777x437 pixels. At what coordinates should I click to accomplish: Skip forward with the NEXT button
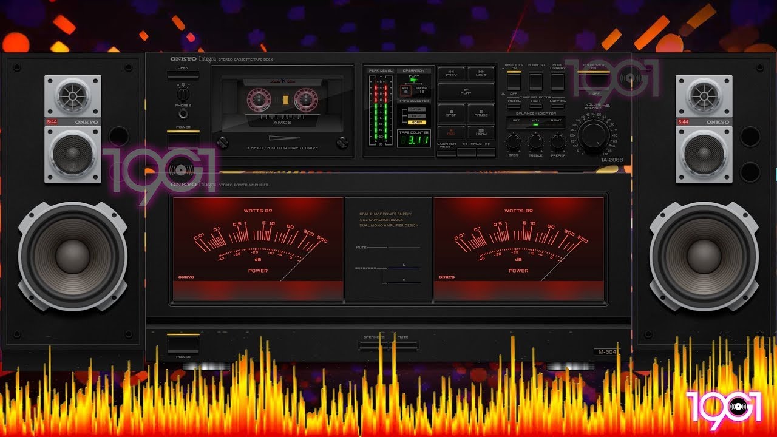click(481, 73)
